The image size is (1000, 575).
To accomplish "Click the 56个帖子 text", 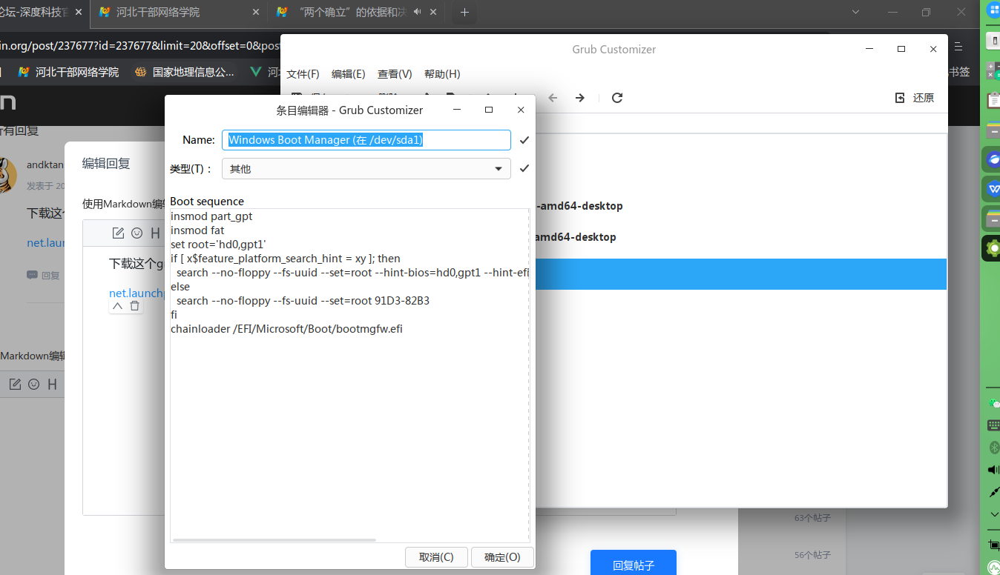I will pos(812,555).
